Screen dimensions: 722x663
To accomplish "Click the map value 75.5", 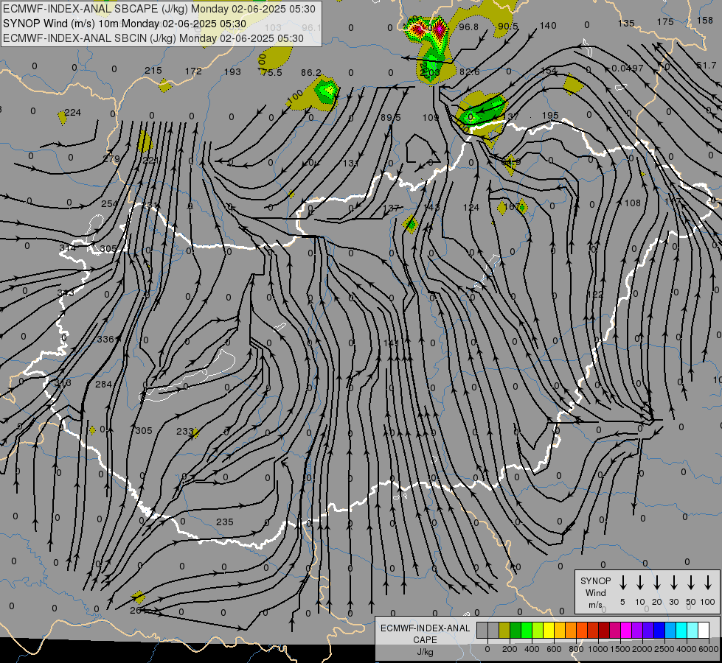I will pos(271,73).
